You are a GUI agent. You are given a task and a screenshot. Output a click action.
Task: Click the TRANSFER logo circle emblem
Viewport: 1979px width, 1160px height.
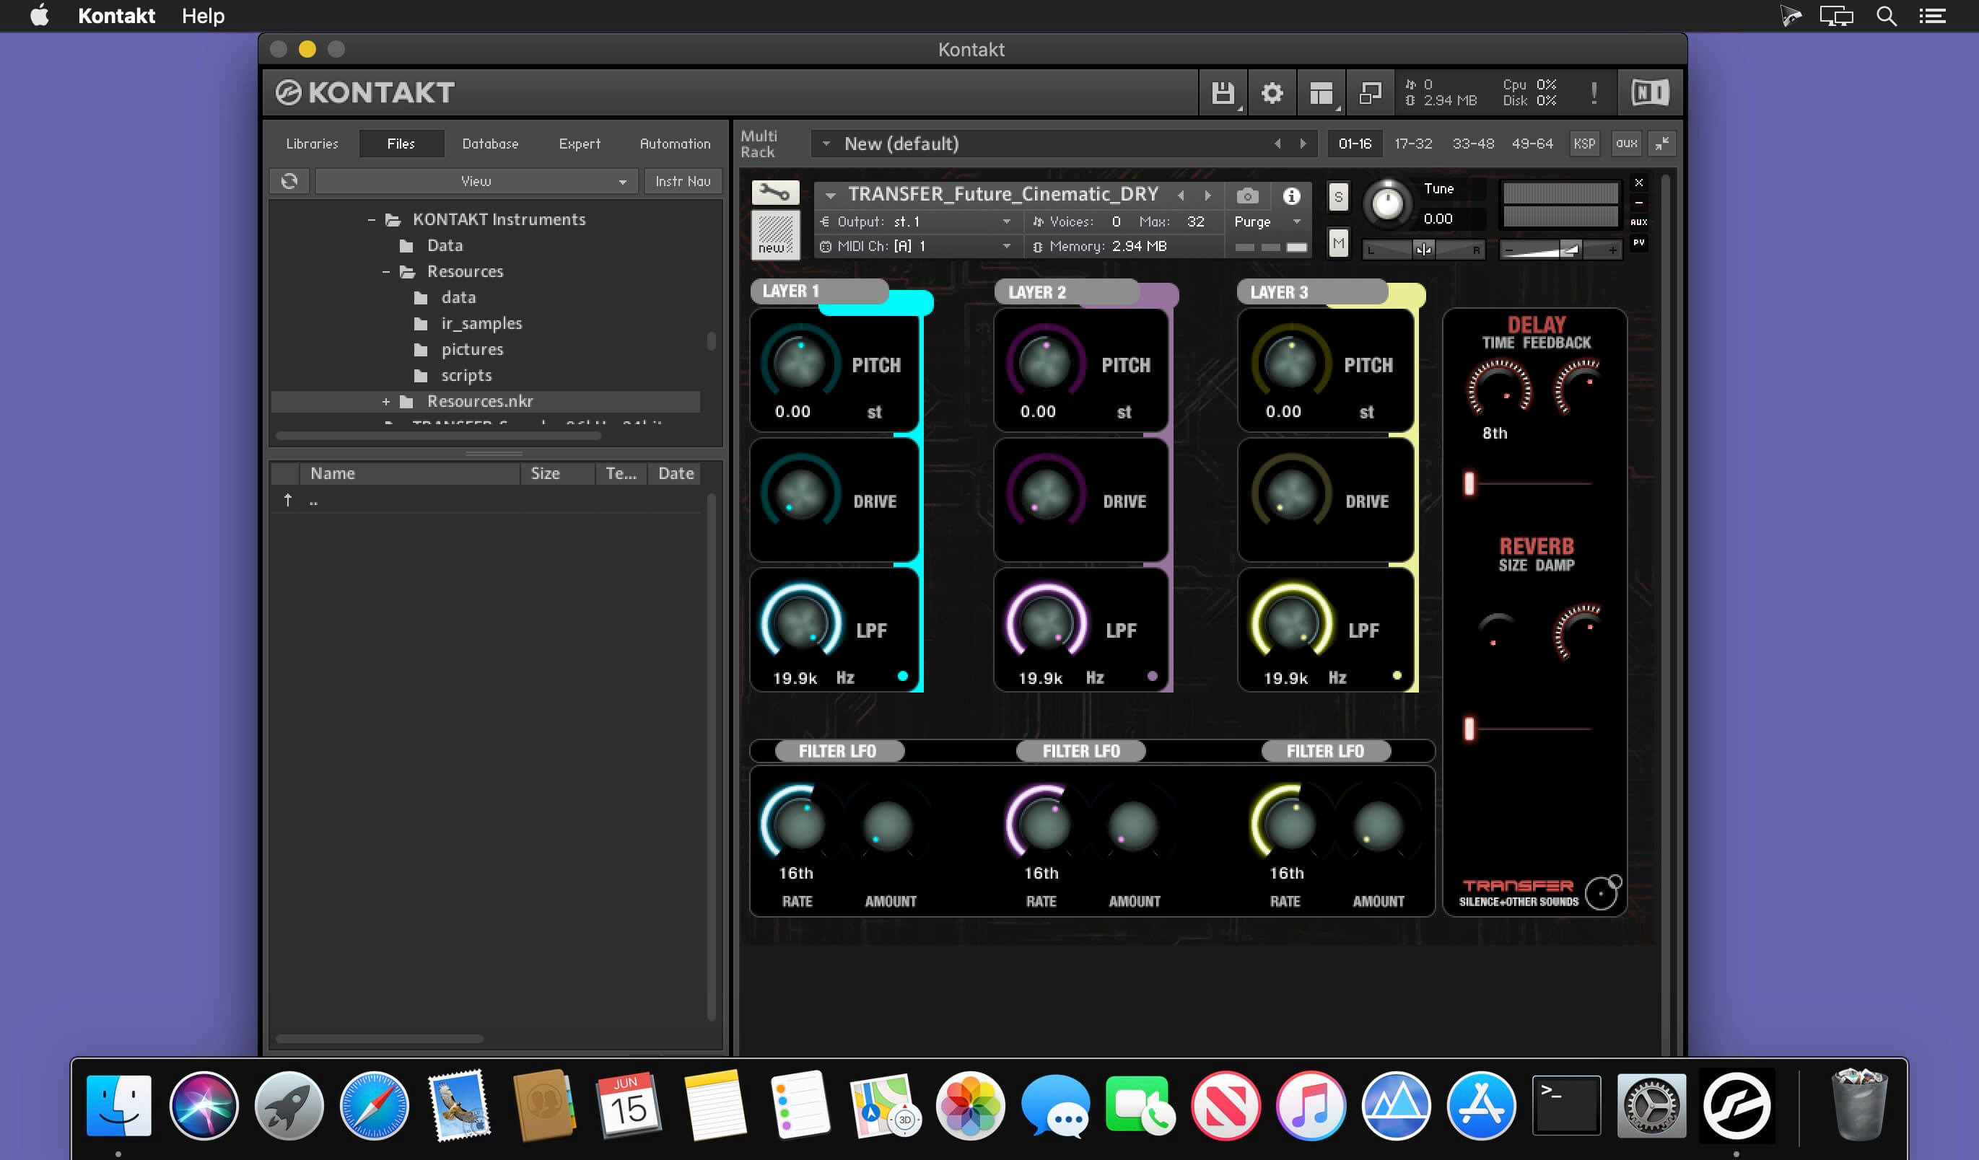point(1602,892)
